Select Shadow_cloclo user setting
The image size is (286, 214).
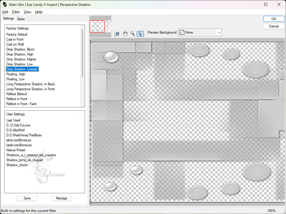(x=17, y=165)
